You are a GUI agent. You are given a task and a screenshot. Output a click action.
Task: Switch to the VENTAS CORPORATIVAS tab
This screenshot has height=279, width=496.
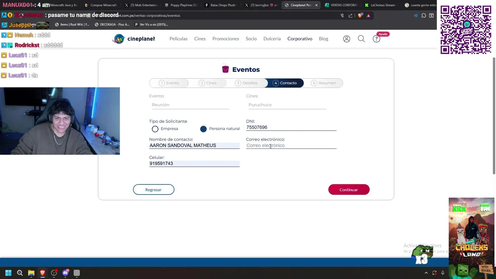342,5
